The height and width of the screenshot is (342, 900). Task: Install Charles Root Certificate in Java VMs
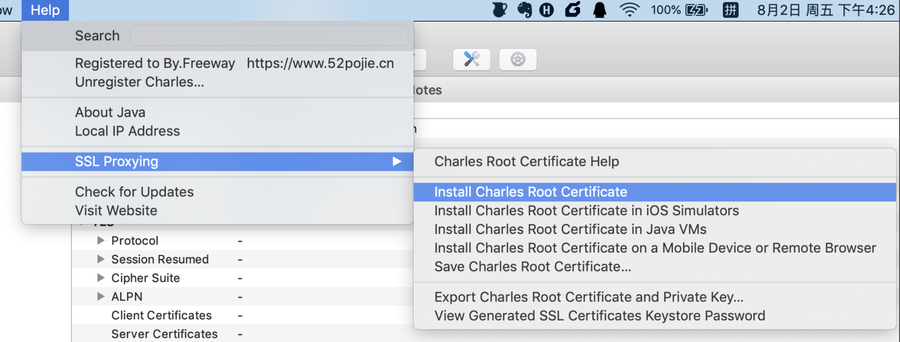(654, 230)
